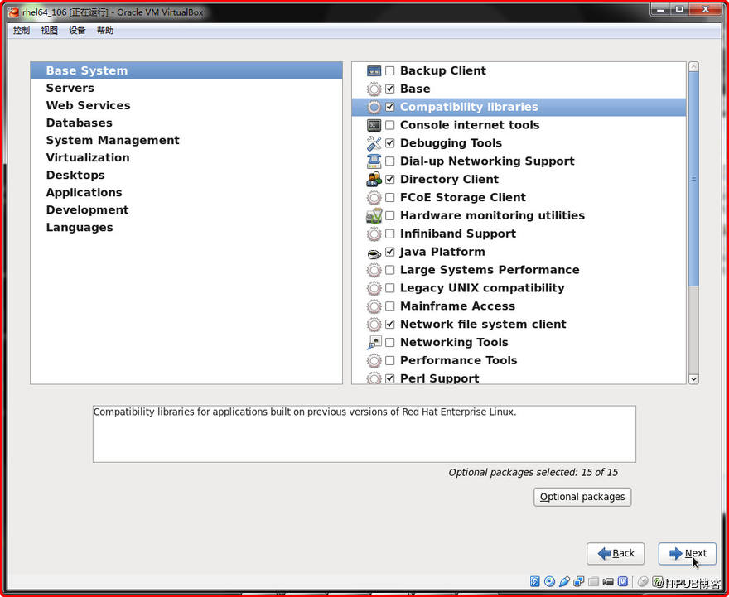Open the 帮助 menu
Screen dimensions: 729x597
coord(105,31)
